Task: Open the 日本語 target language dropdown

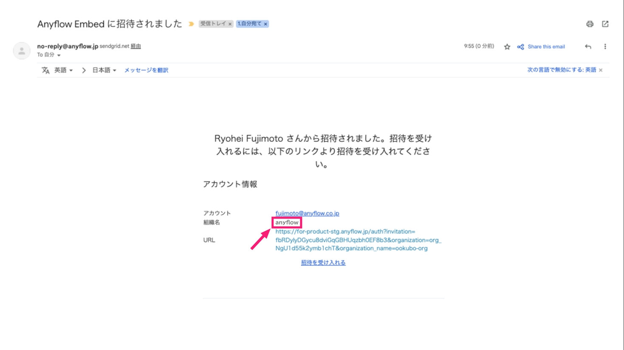Action: (x=104, y=70)
